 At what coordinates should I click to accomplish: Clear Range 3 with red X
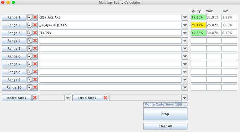tap(35, 33)
